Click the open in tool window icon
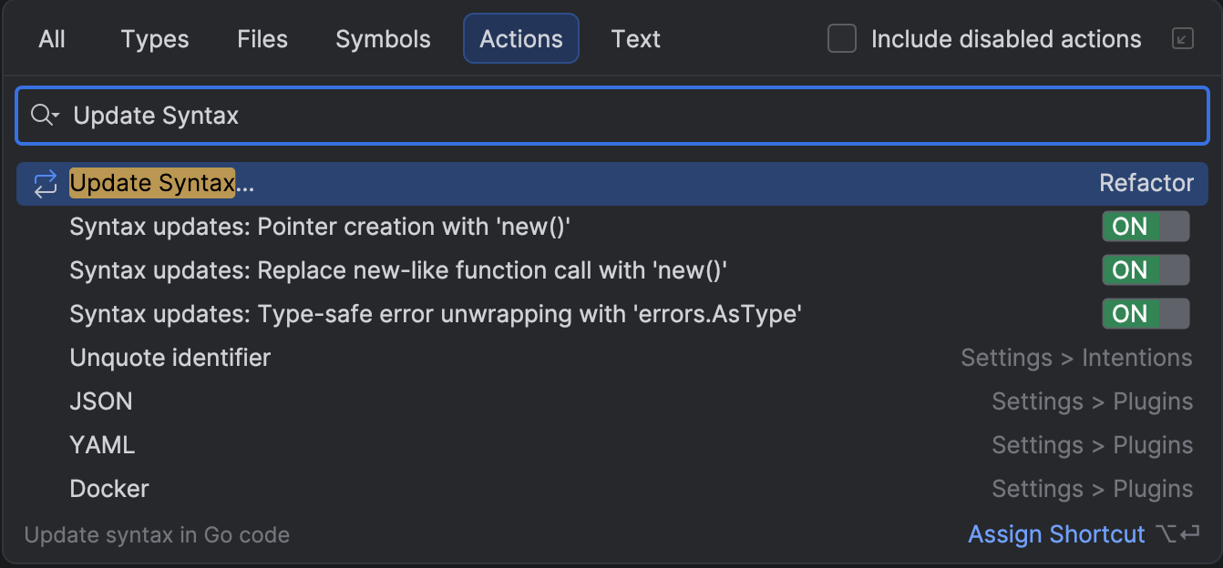The image size is (1223, 568). coord(1182,39)
